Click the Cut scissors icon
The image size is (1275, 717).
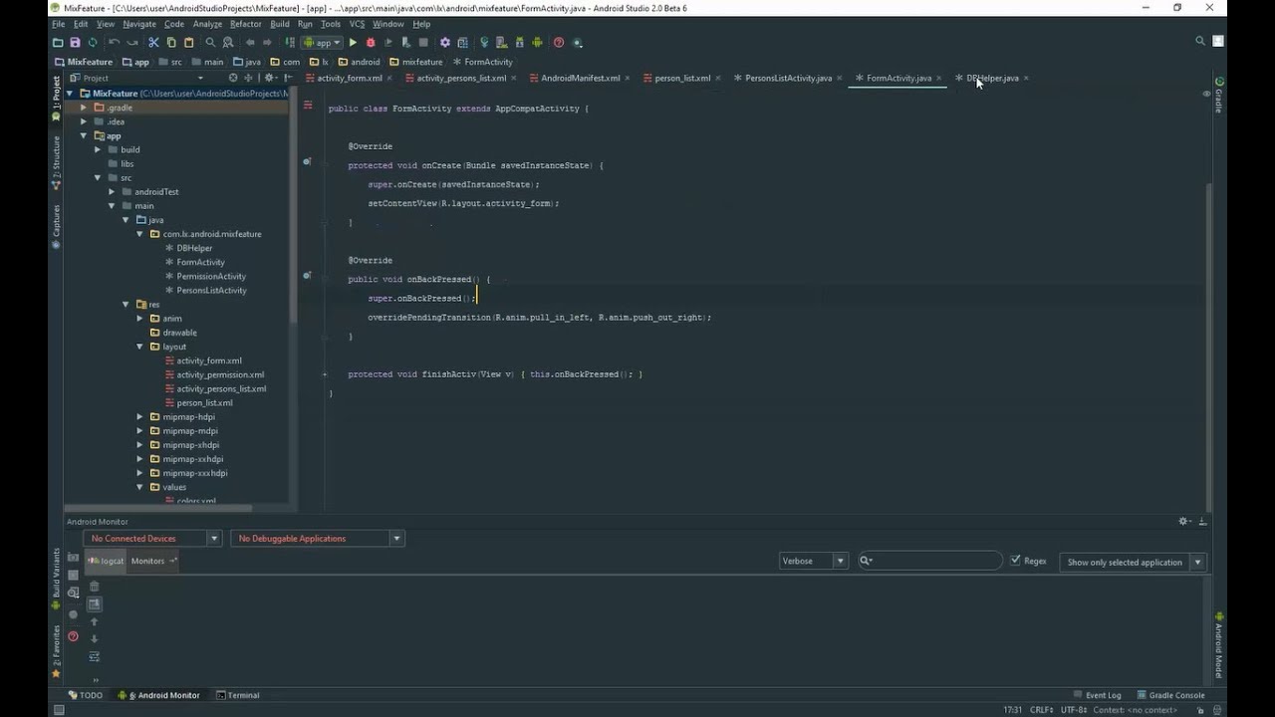pos(153,43)
